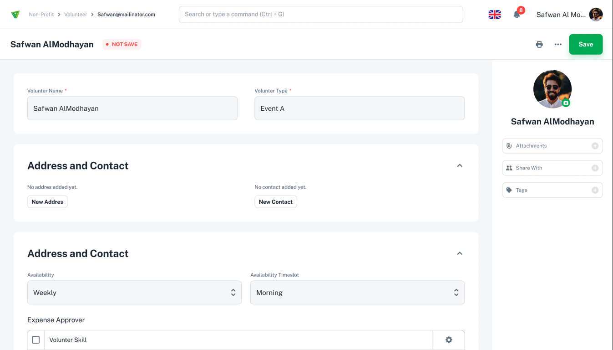The height and width of the screenshot is (350, 613).
Task: Collapse the second Address and Contact section
Action: click(460, 253)
